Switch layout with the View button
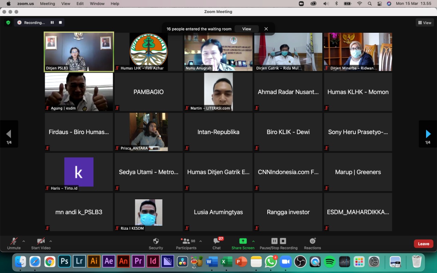Image resolution: width=437 pixels, height=273 pixels. 425,23
